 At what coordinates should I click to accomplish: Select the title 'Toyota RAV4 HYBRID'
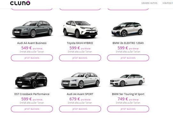(80, 43)
